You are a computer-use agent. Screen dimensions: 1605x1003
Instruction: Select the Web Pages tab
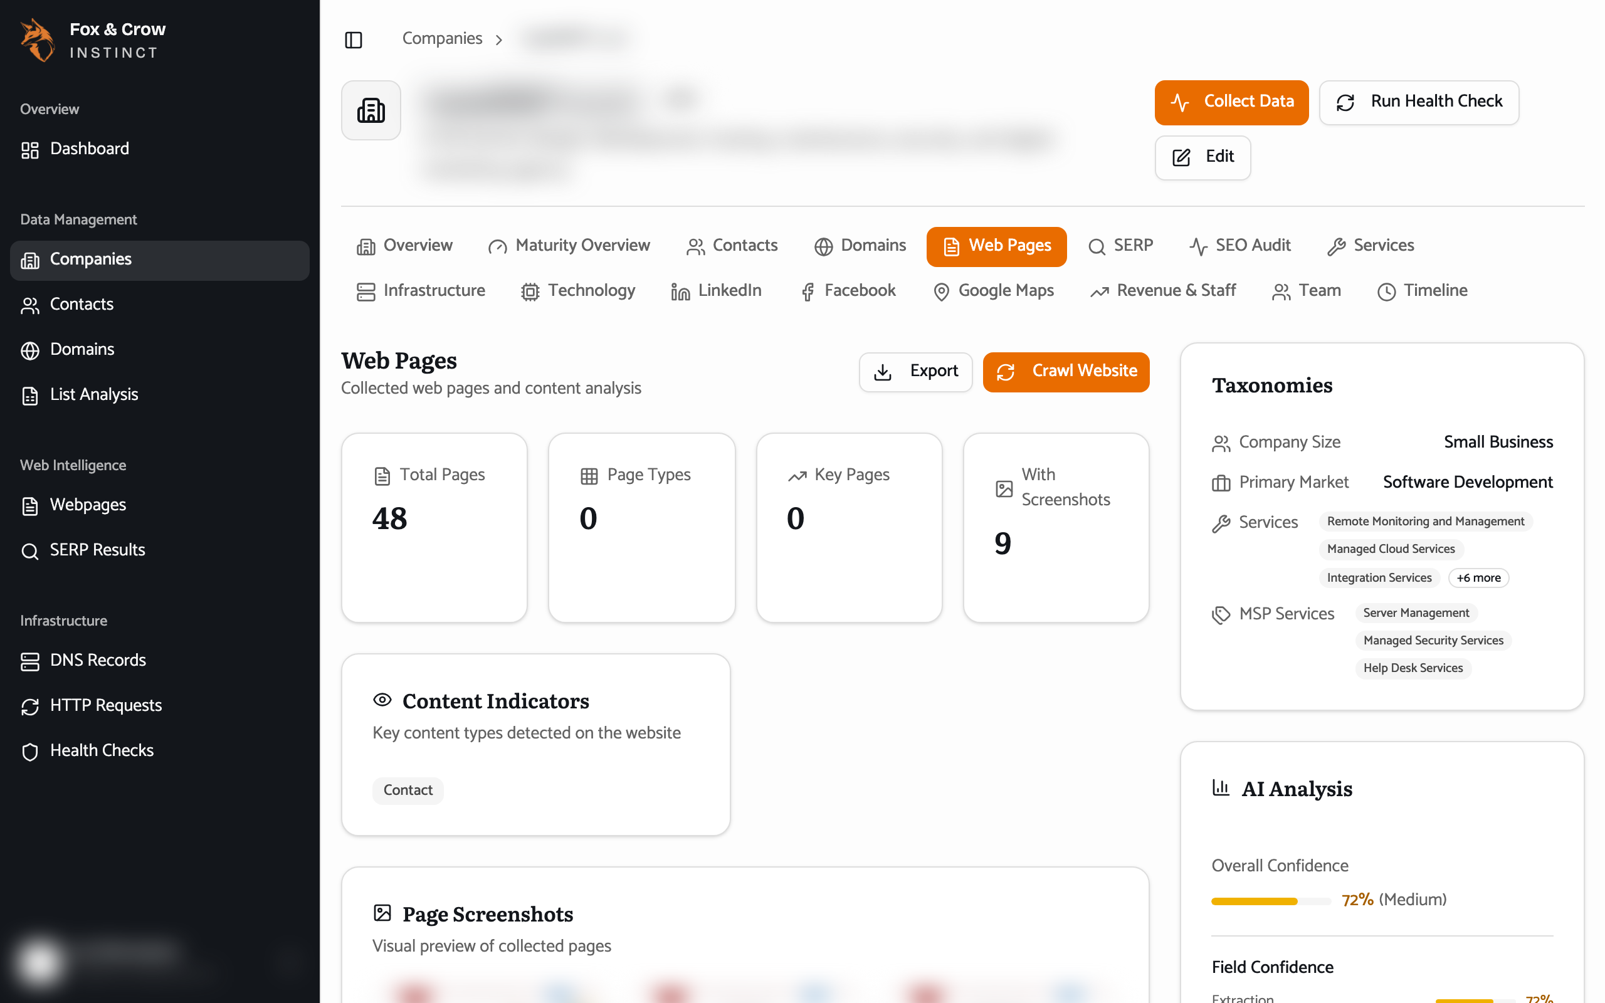(x=996, y=246)
